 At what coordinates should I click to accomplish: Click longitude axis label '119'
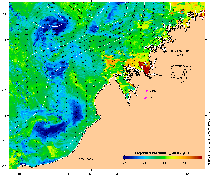click(19, 174)
